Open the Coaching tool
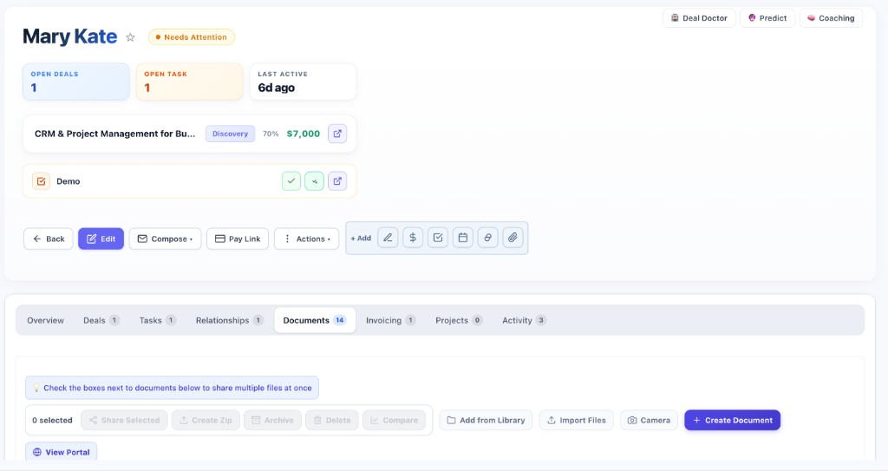The image size is (888, 471). tap(831, 18)
